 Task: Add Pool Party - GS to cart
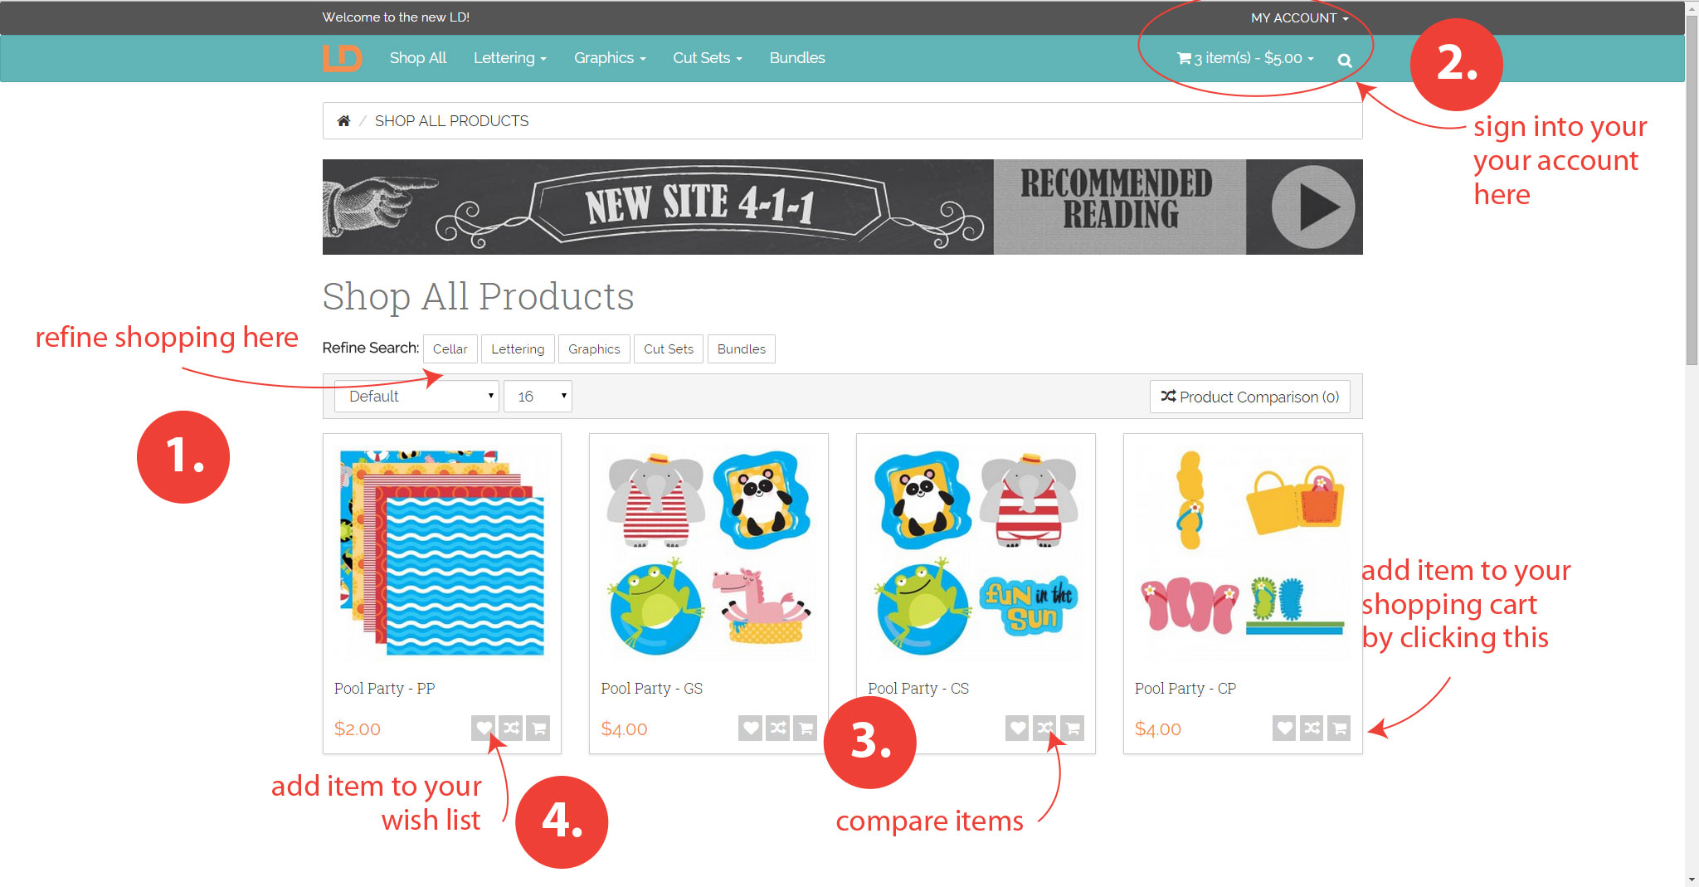click(806, 728)
